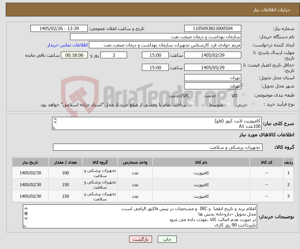300x249 pixels.
Task: Select the متوسط purchase type radio
Action: tap(229, 104)
